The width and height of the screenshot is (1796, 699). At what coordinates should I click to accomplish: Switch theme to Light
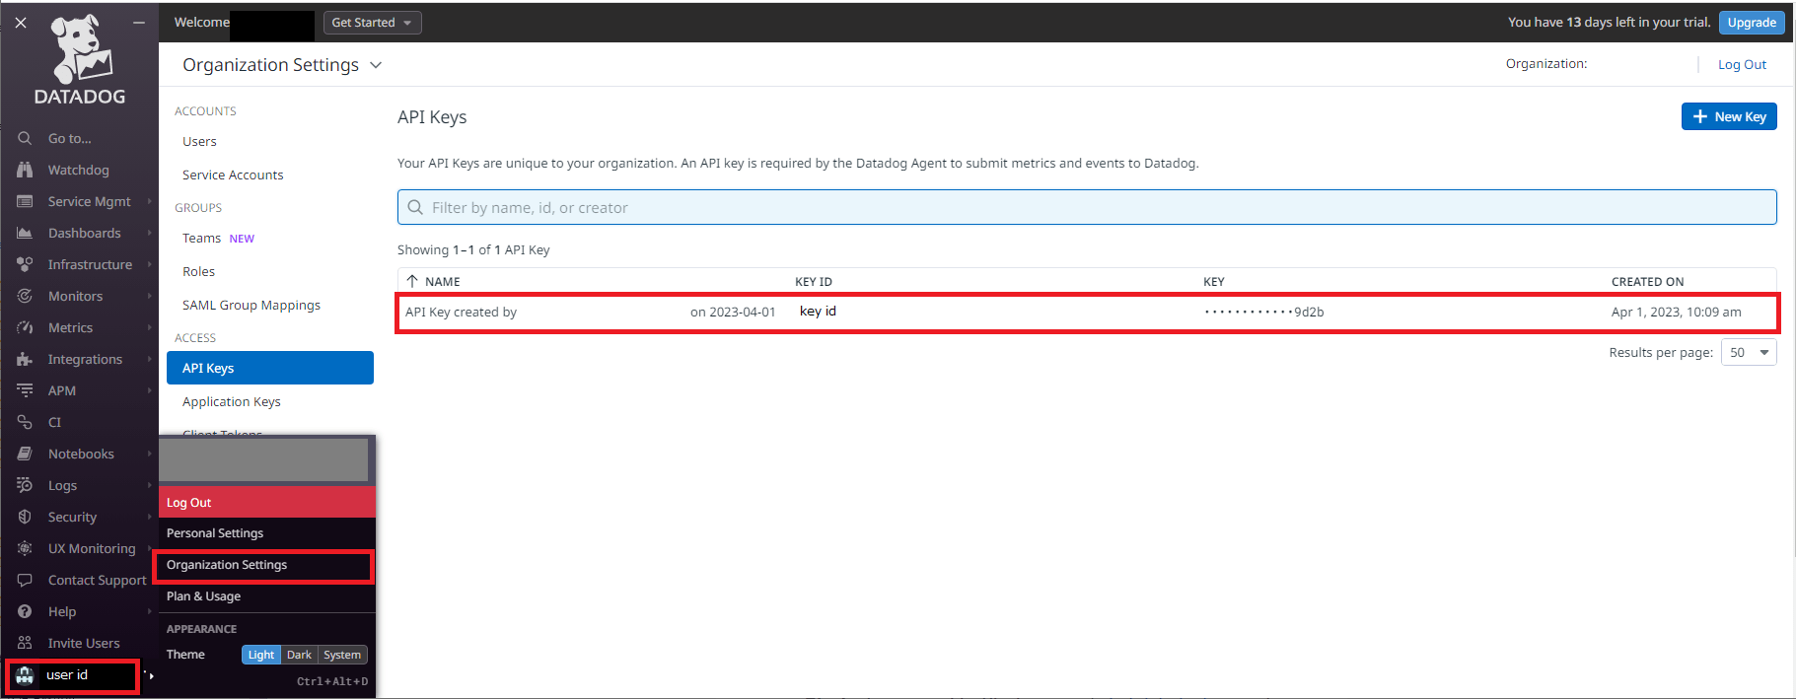coord(261,655)
